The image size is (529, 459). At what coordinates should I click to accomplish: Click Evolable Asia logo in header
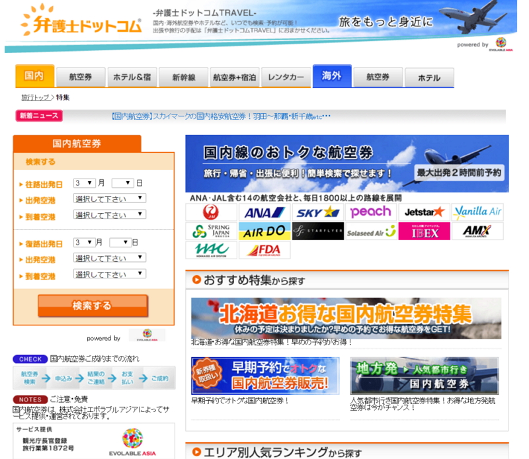pos(501,44)
